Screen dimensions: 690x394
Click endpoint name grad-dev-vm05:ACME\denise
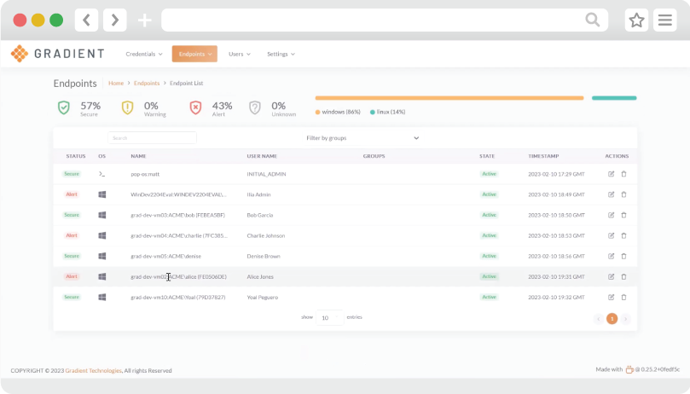coord(166,256)
